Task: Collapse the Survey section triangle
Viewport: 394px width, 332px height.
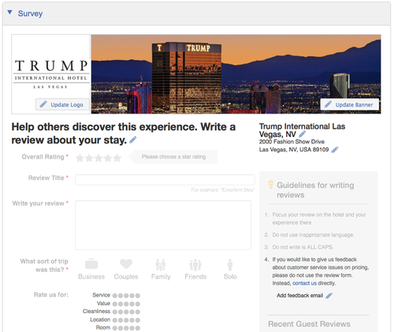Action: (x=9, y=12)
